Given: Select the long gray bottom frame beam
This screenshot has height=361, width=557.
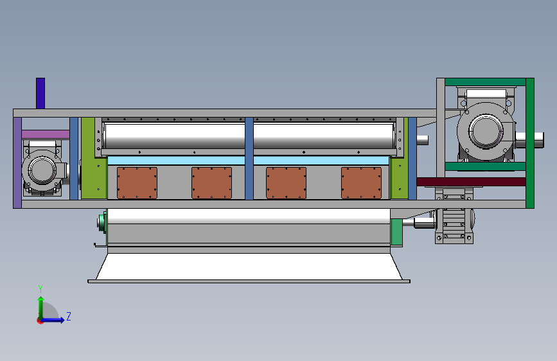Looking at the screenshot, I should tap(274, 204).
